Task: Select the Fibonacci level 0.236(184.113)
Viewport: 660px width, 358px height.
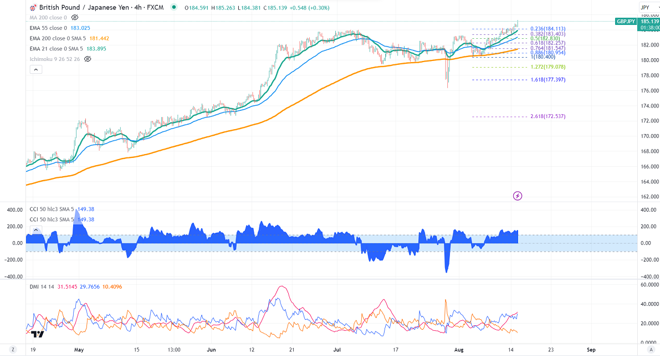Action: click(548, 29)
